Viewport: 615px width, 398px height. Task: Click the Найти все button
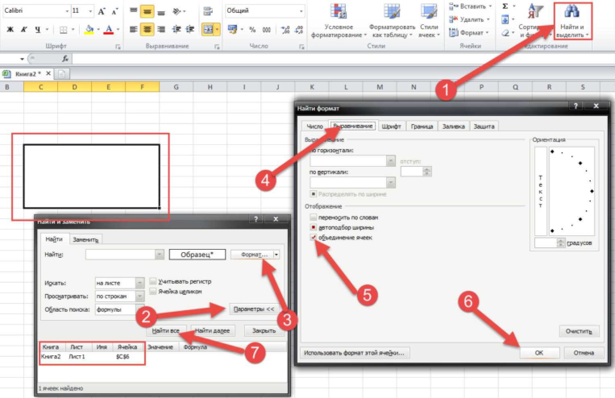[166, 331]
